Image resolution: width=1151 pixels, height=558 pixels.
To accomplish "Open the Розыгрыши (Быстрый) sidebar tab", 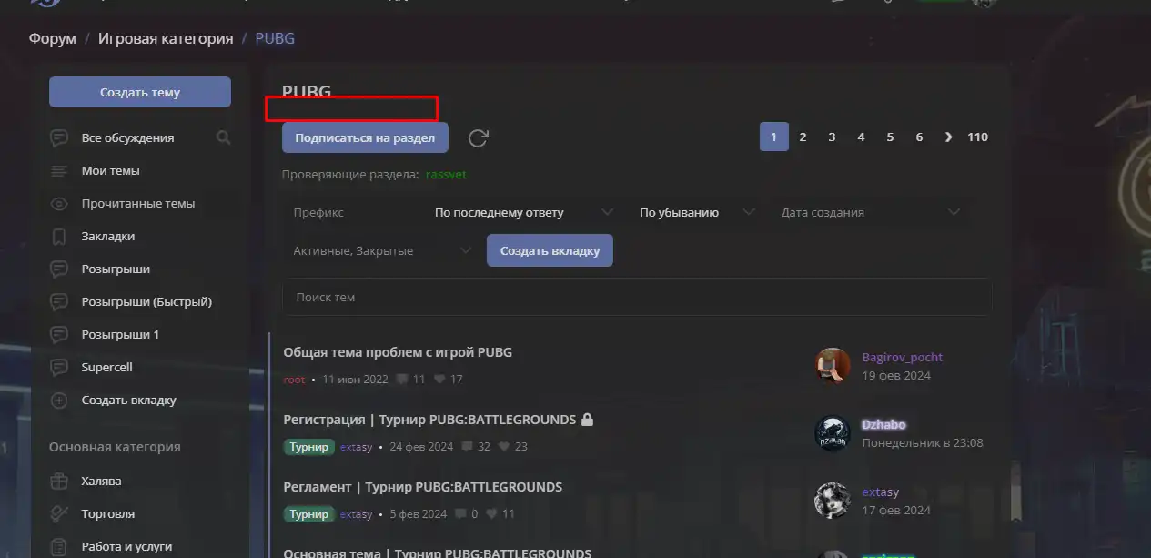I will click(x=146, y=302).
